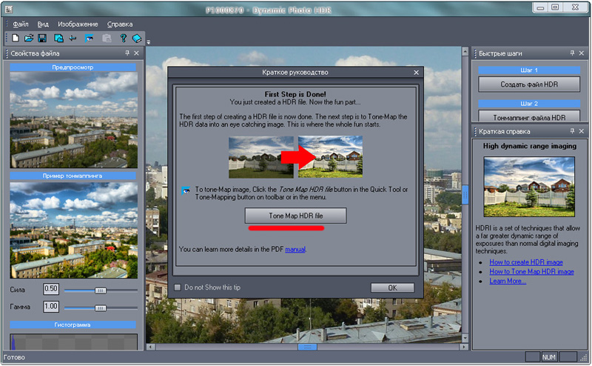592x366 pixels.
Task: Open the PDF manual link
Action: click(x=295, y=250)
